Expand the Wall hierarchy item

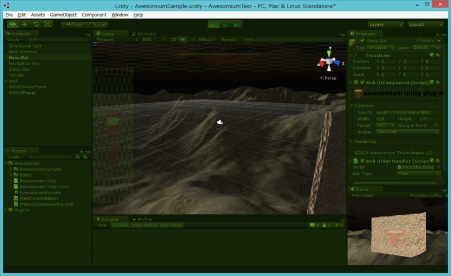click(6, 81)
